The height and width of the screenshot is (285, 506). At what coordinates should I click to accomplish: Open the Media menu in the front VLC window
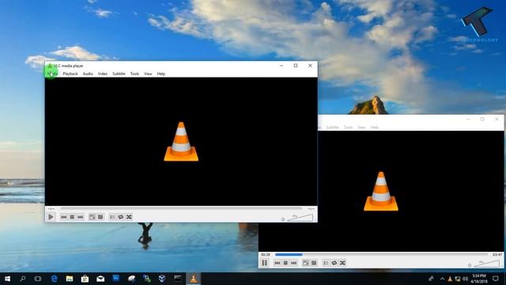[x=53, y=74]
